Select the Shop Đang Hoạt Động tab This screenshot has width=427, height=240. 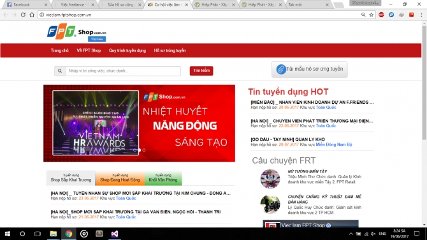click(x=120, y=178)
